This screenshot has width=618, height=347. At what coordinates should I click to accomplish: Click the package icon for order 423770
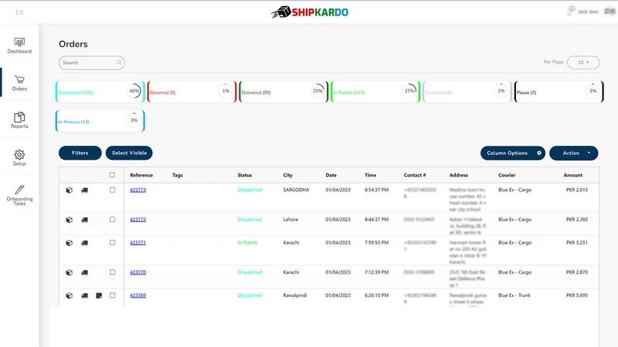[x=69, y=272]
